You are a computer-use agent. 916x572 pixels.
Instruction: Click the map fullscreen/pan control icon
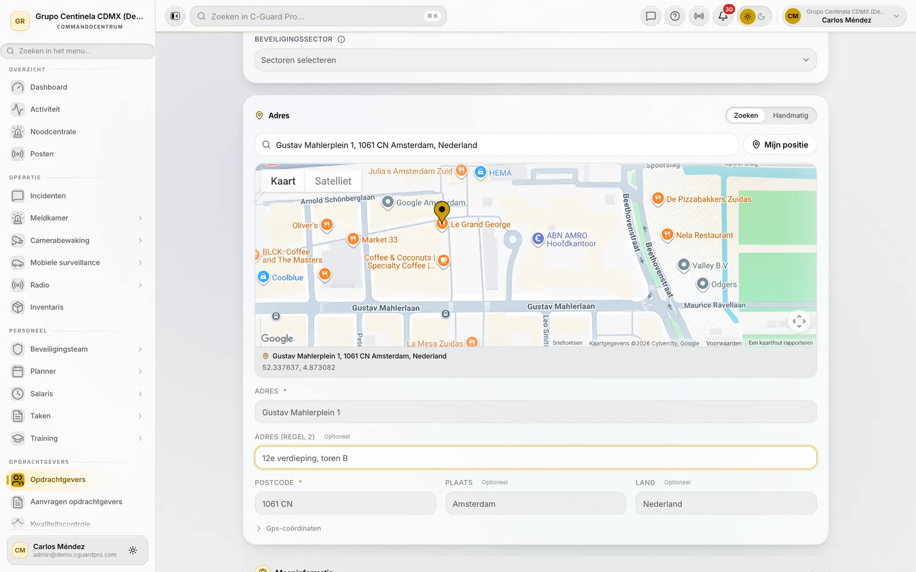pyautogui.click(x=799, y=321)
